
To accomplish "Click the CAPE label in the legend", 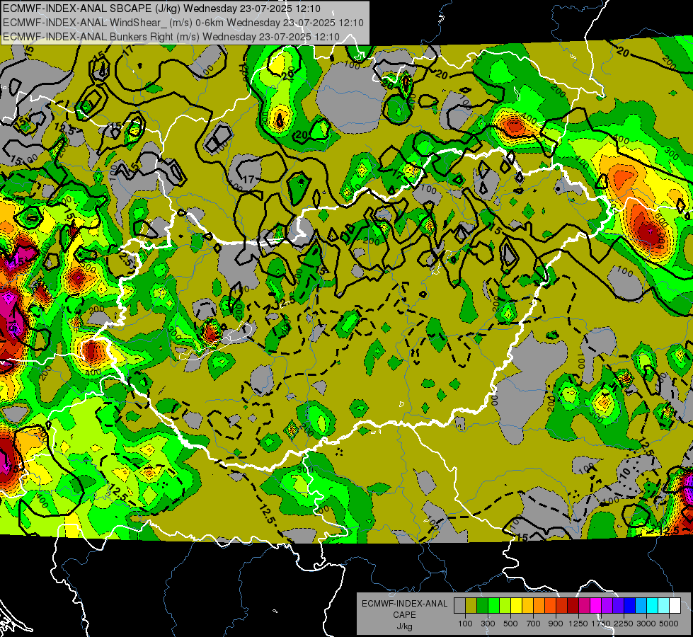I will pos(404,615).
